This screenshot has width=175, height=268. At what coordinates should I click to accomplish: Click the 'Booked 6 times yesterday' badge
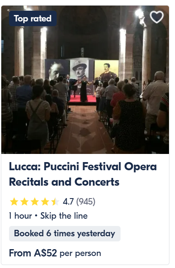point(65,234)
